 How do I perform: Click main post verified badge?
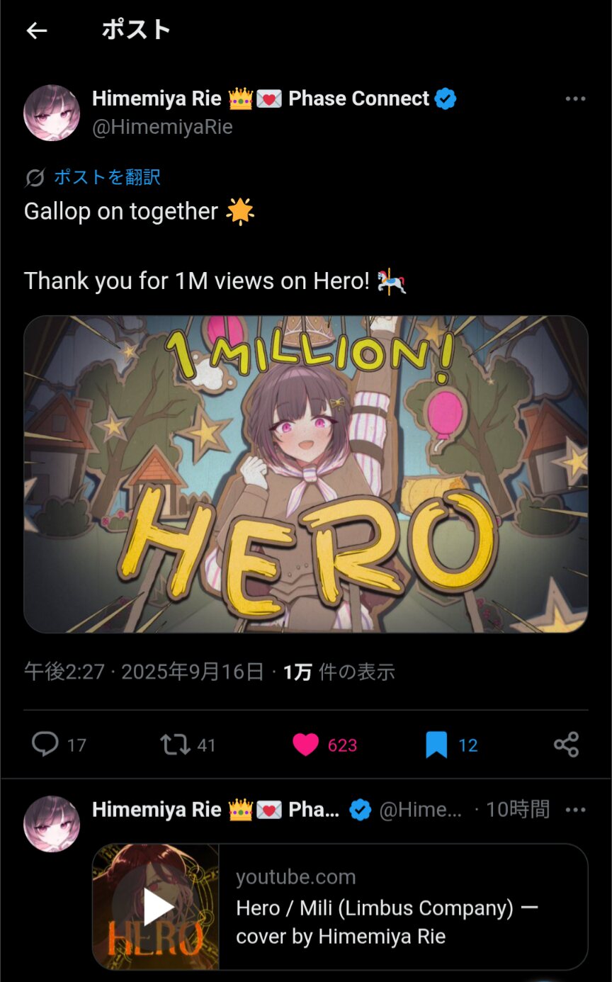445,99
